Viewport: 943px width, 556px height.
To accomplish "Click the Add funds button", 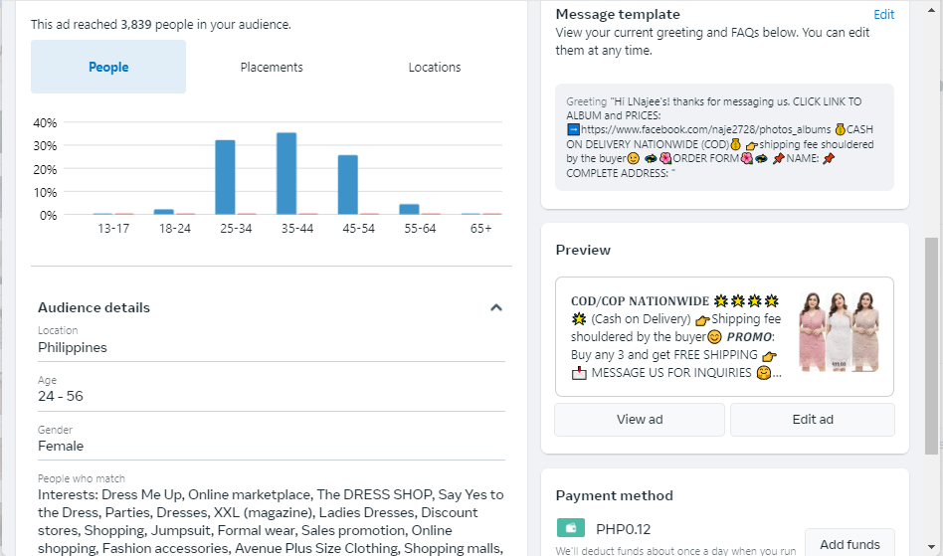I will [x=849, y=544].
